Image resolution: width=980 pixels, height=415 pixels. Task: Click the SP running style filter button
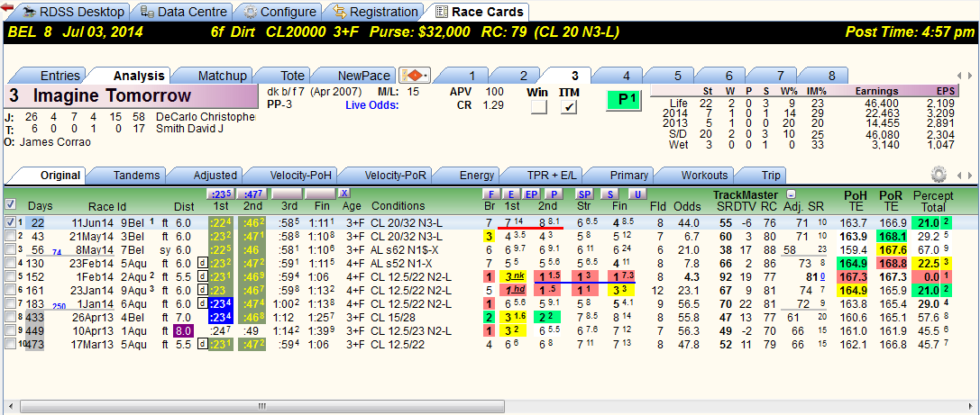(x=584, y=194)
